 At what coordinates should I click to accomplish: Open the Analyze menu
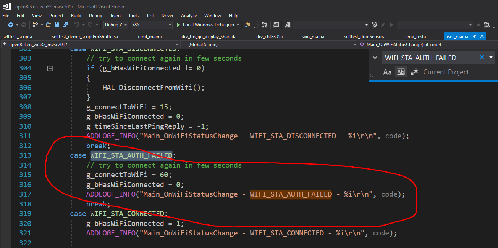pyautogui.click(x=189, y=16)
